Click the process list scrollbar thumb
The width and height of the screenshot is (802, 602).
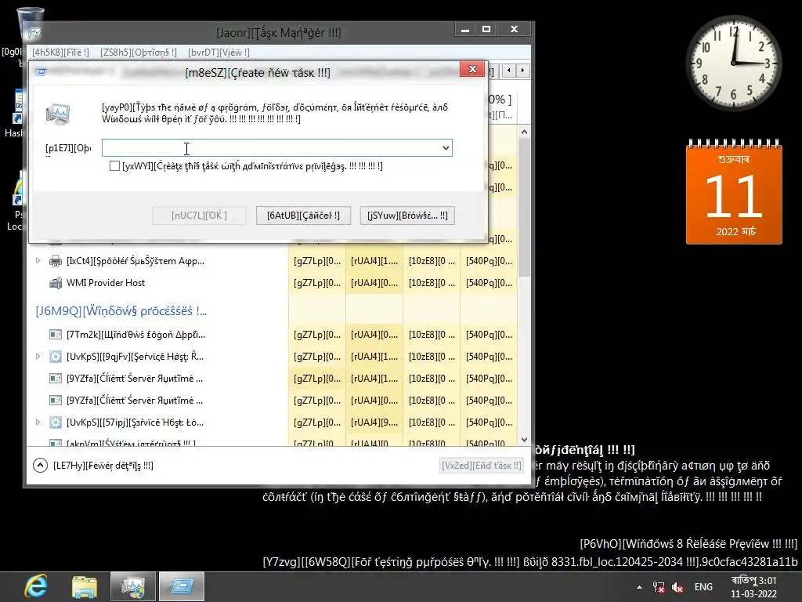tap(524, 207)
